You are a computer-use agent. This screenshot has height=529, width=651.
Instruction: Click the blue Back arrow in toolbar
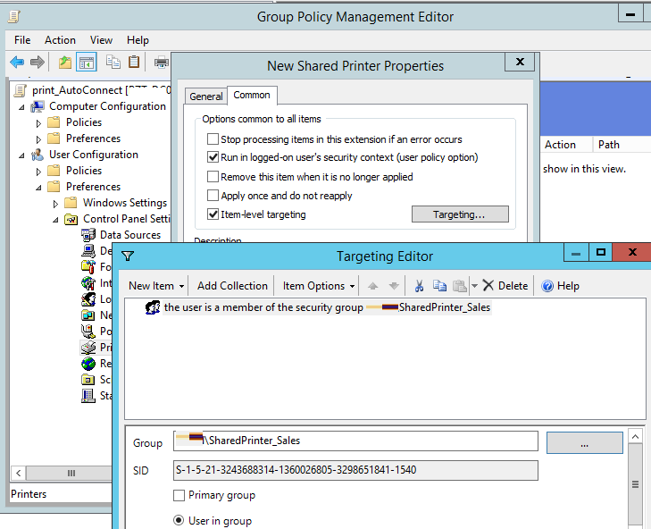tap(17, 62)
